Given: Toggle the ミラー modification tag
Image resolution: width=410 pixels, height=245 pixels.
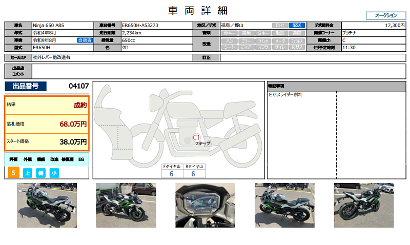Looking at the screenshot, I should (x=246, y=41).
